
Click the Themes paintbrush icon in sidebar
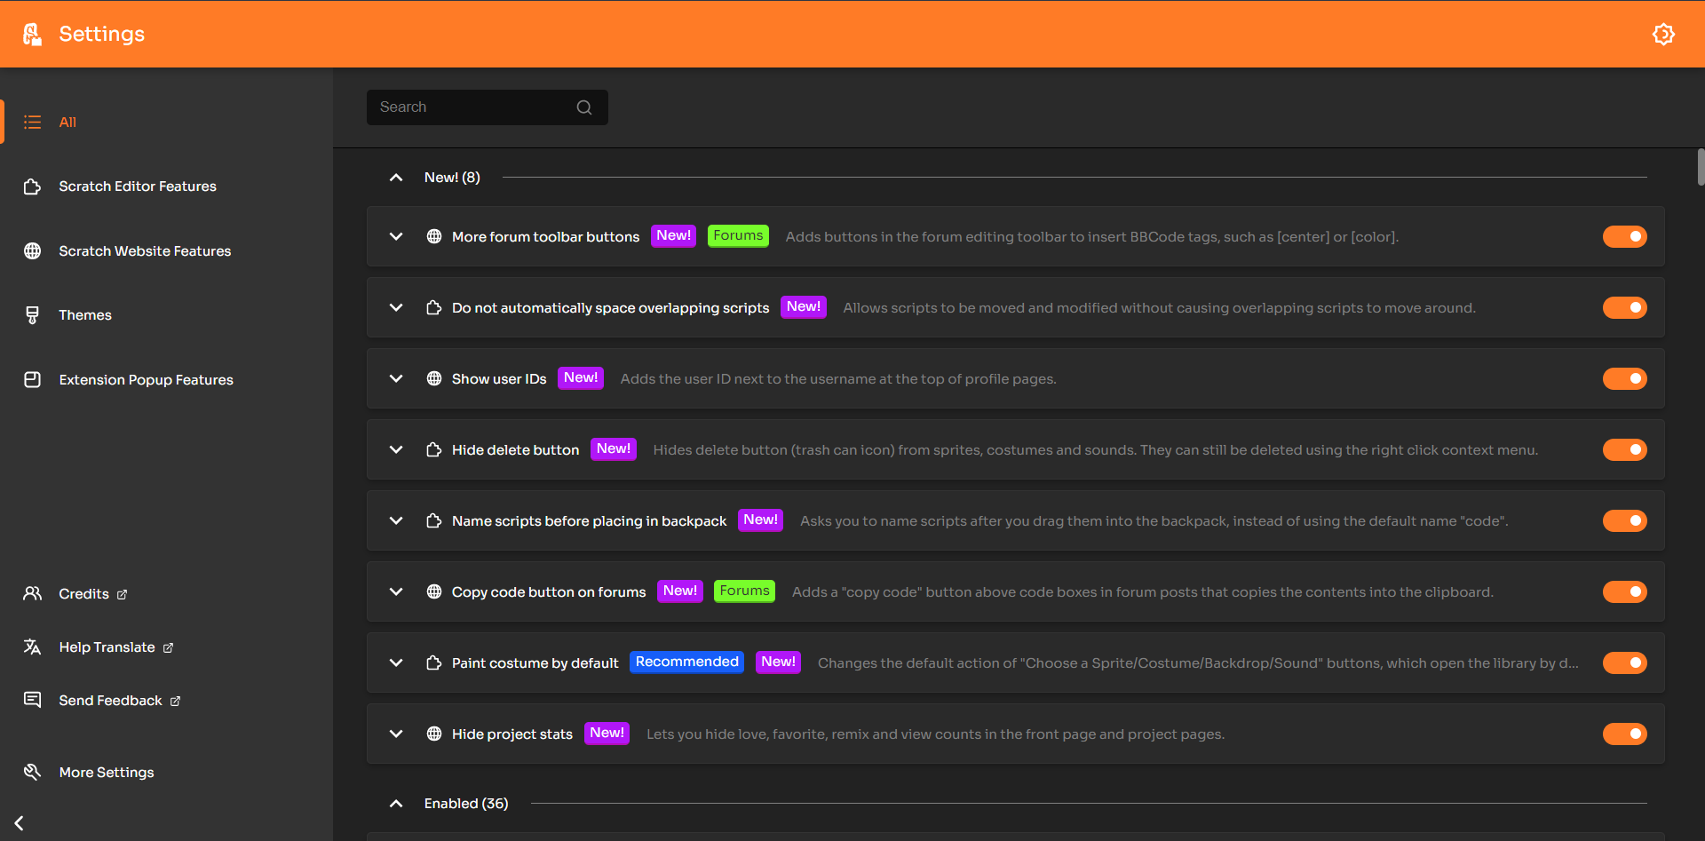(33, 314)
